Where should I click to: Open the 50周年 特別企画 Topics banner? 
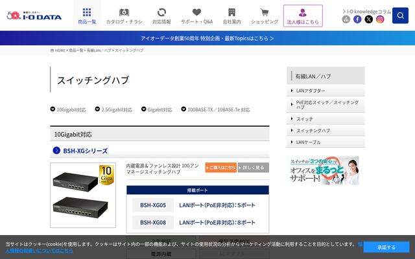click(x=207, y=38)
